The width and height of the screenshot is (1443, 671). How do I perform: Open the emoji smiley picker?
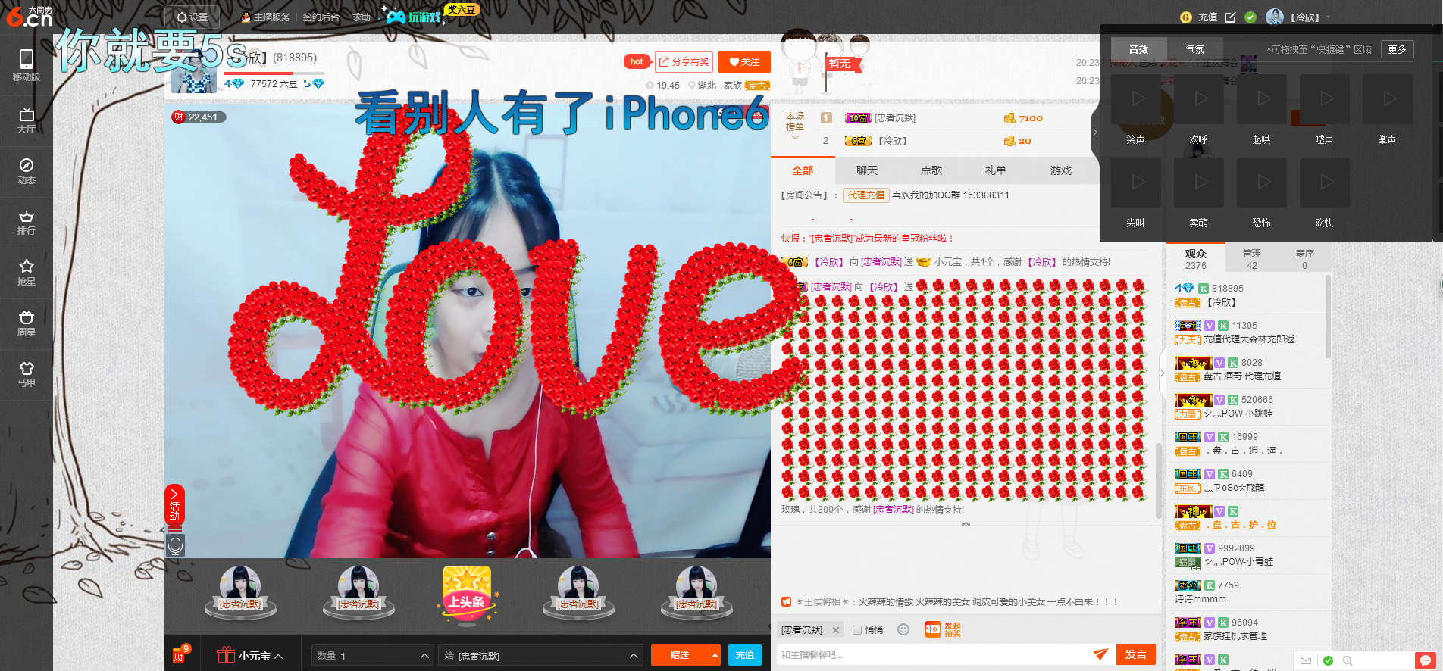coord(903,629)
